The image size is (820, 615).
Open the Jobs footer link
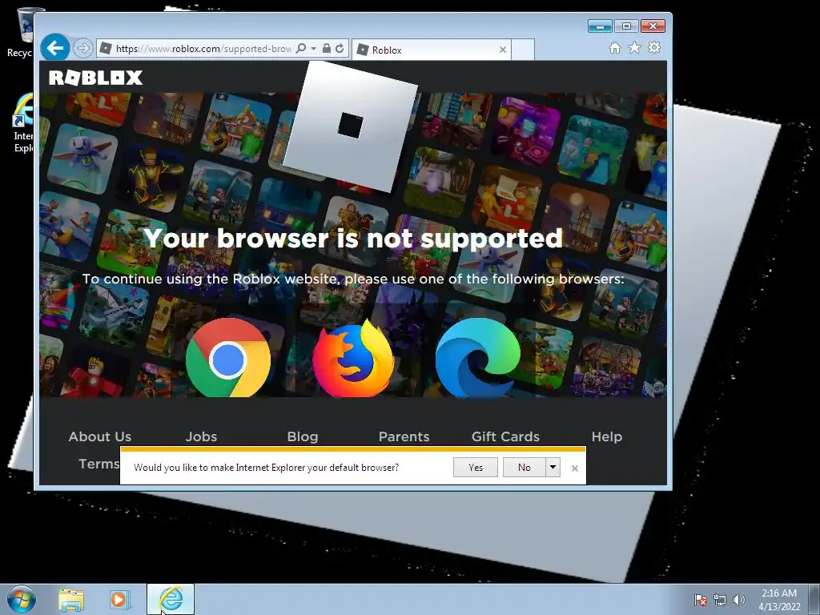201,436
